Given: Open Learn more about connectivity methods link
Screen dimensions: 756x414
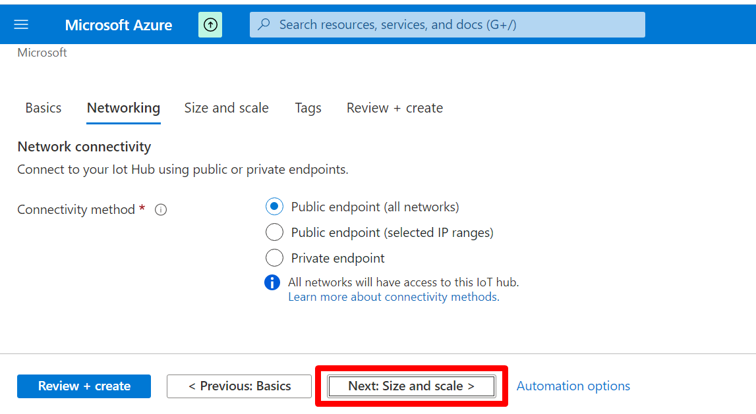Looking at the screenshot, I should click(x=393, y=297).
